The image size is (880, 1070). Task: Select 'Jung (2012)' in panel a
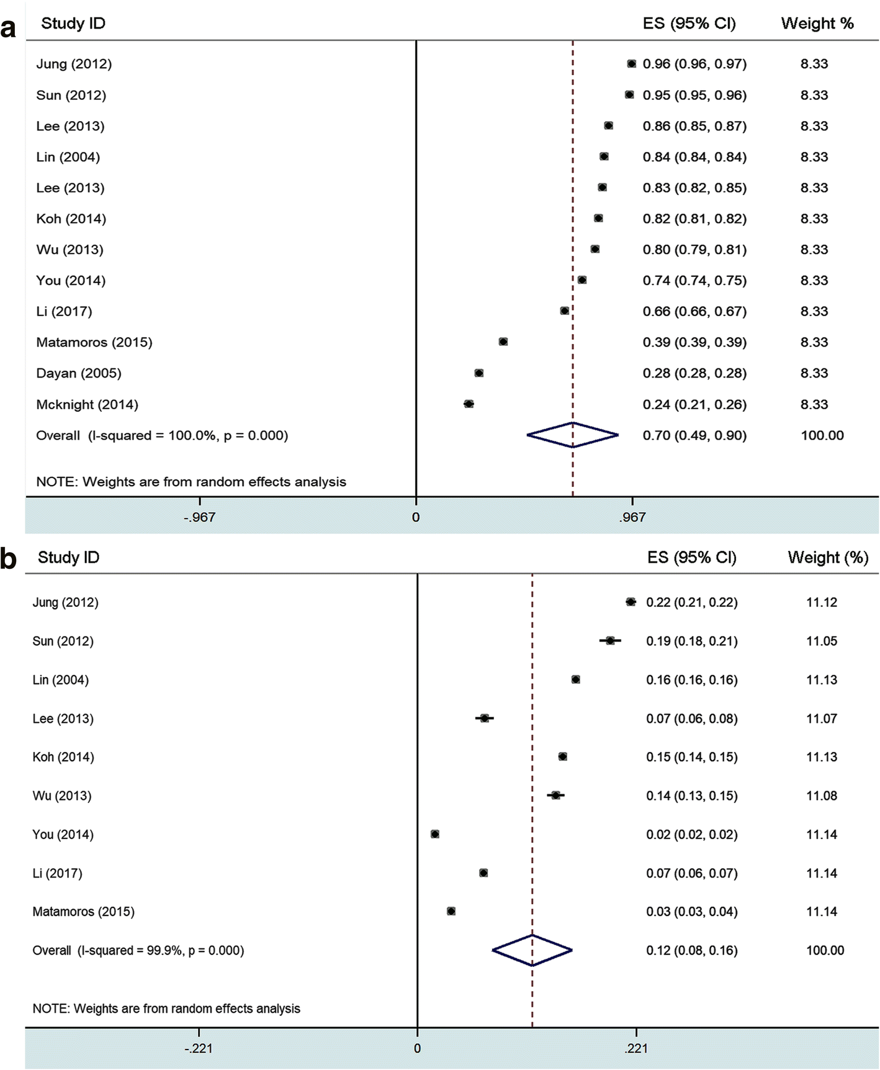point(74,64)
